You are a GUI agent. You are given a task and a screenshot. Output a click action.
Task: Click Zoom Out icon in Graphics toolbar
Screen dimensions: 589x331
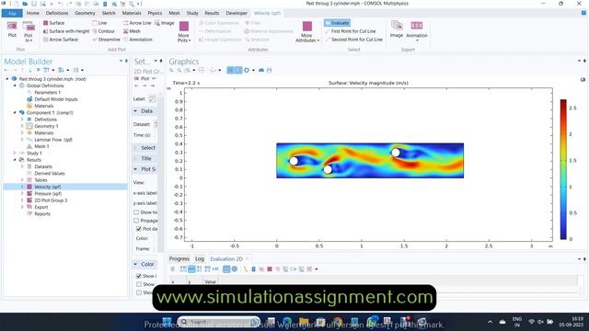(179, 70)
